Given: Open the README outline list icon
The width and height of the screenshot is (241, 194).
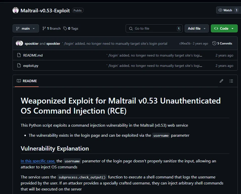Looking at the screenshot, I should coord(231,81).
